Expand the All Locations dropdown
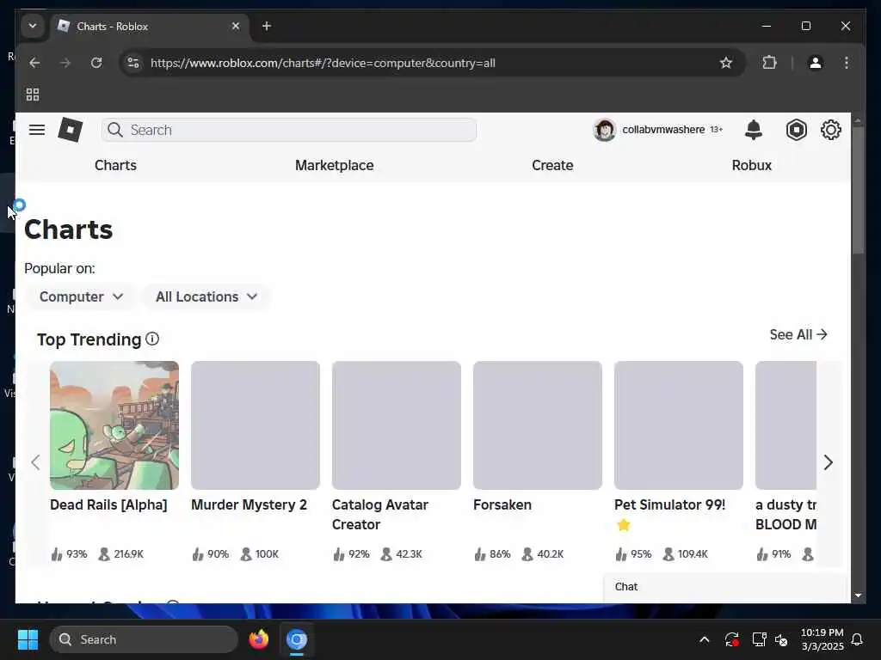881x660 pixels. pos(206,296)
